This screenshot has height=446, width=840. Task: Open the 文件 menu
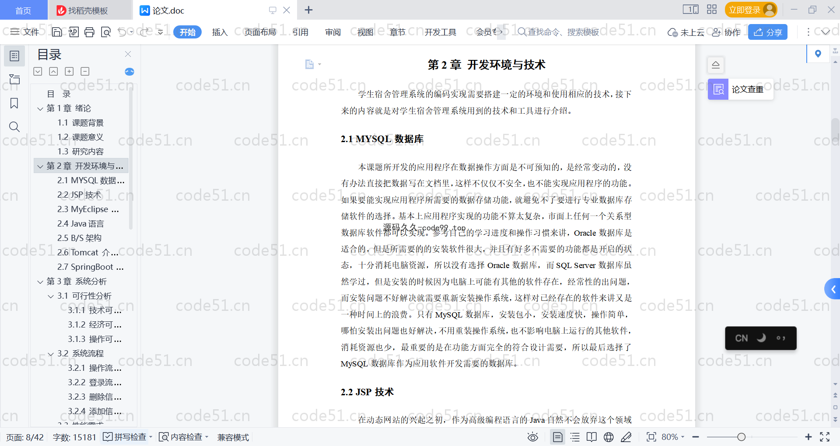24,32
